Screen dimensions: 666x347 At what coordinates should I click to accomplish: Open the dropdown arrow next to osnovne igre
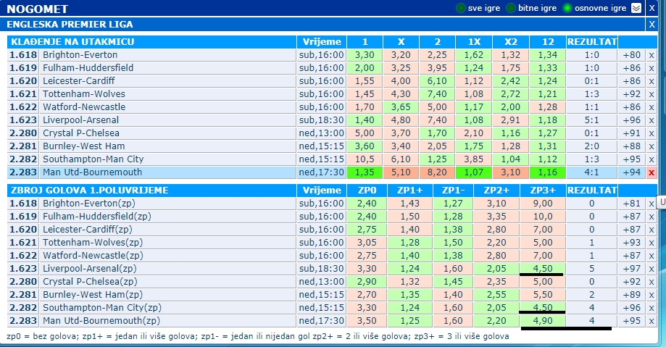[636, 8]
